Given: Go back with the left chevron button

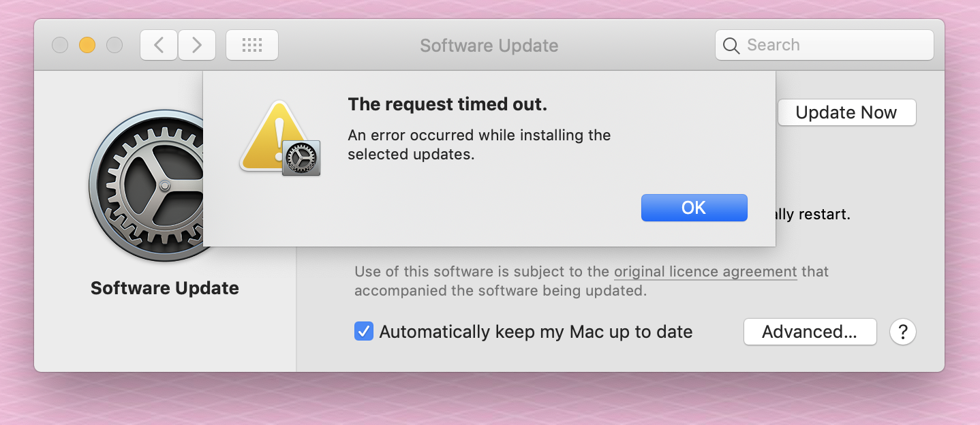Looking at the screenshot, I should [x=159, y=45].
